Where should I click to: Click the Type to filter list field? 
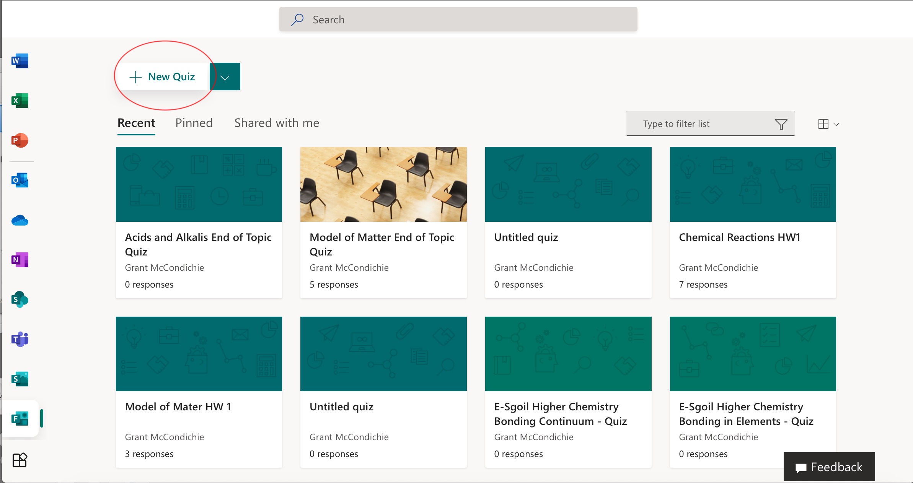696,124
